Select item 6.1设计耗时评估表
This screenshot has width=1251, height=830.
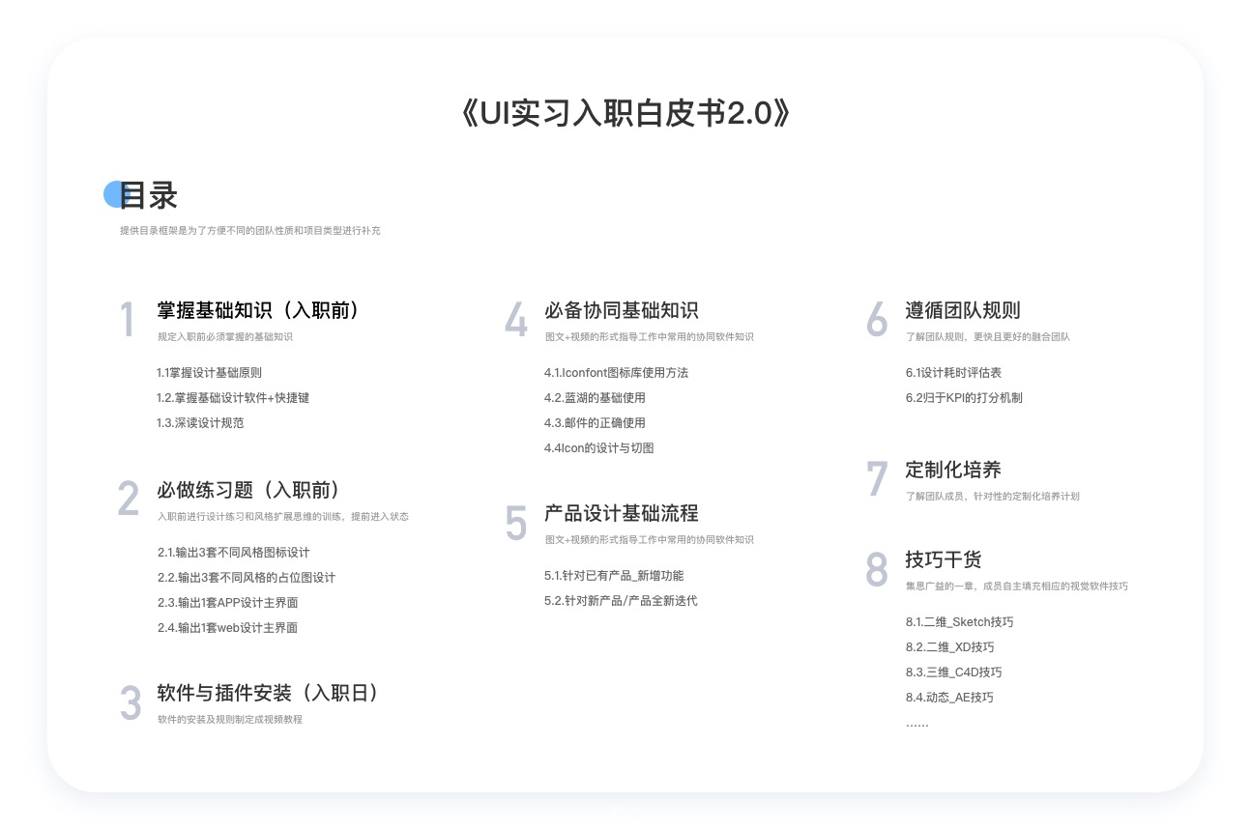pos(953,372)
